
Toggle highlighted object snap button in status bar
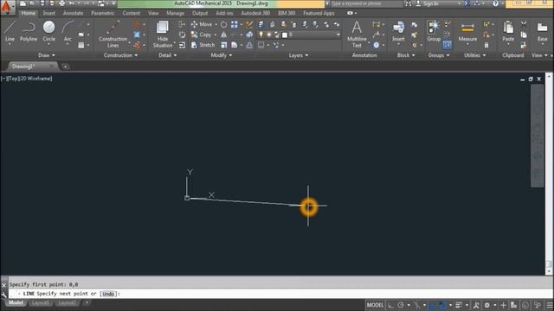pyautogui.click(x=442, y=305)
